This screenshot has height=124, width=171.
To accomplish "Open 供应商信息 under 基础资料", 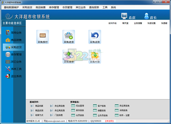I will coord(57,106).
